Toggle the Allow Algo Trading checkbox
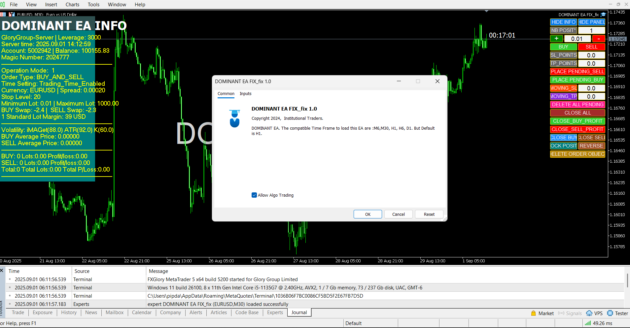Viewport: 630px width, 328px height. coord(254,195)
